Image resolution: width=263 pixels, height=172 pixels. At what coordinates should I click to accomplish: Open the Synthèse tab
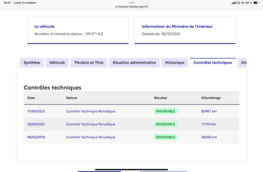click(x=32, y=63)
